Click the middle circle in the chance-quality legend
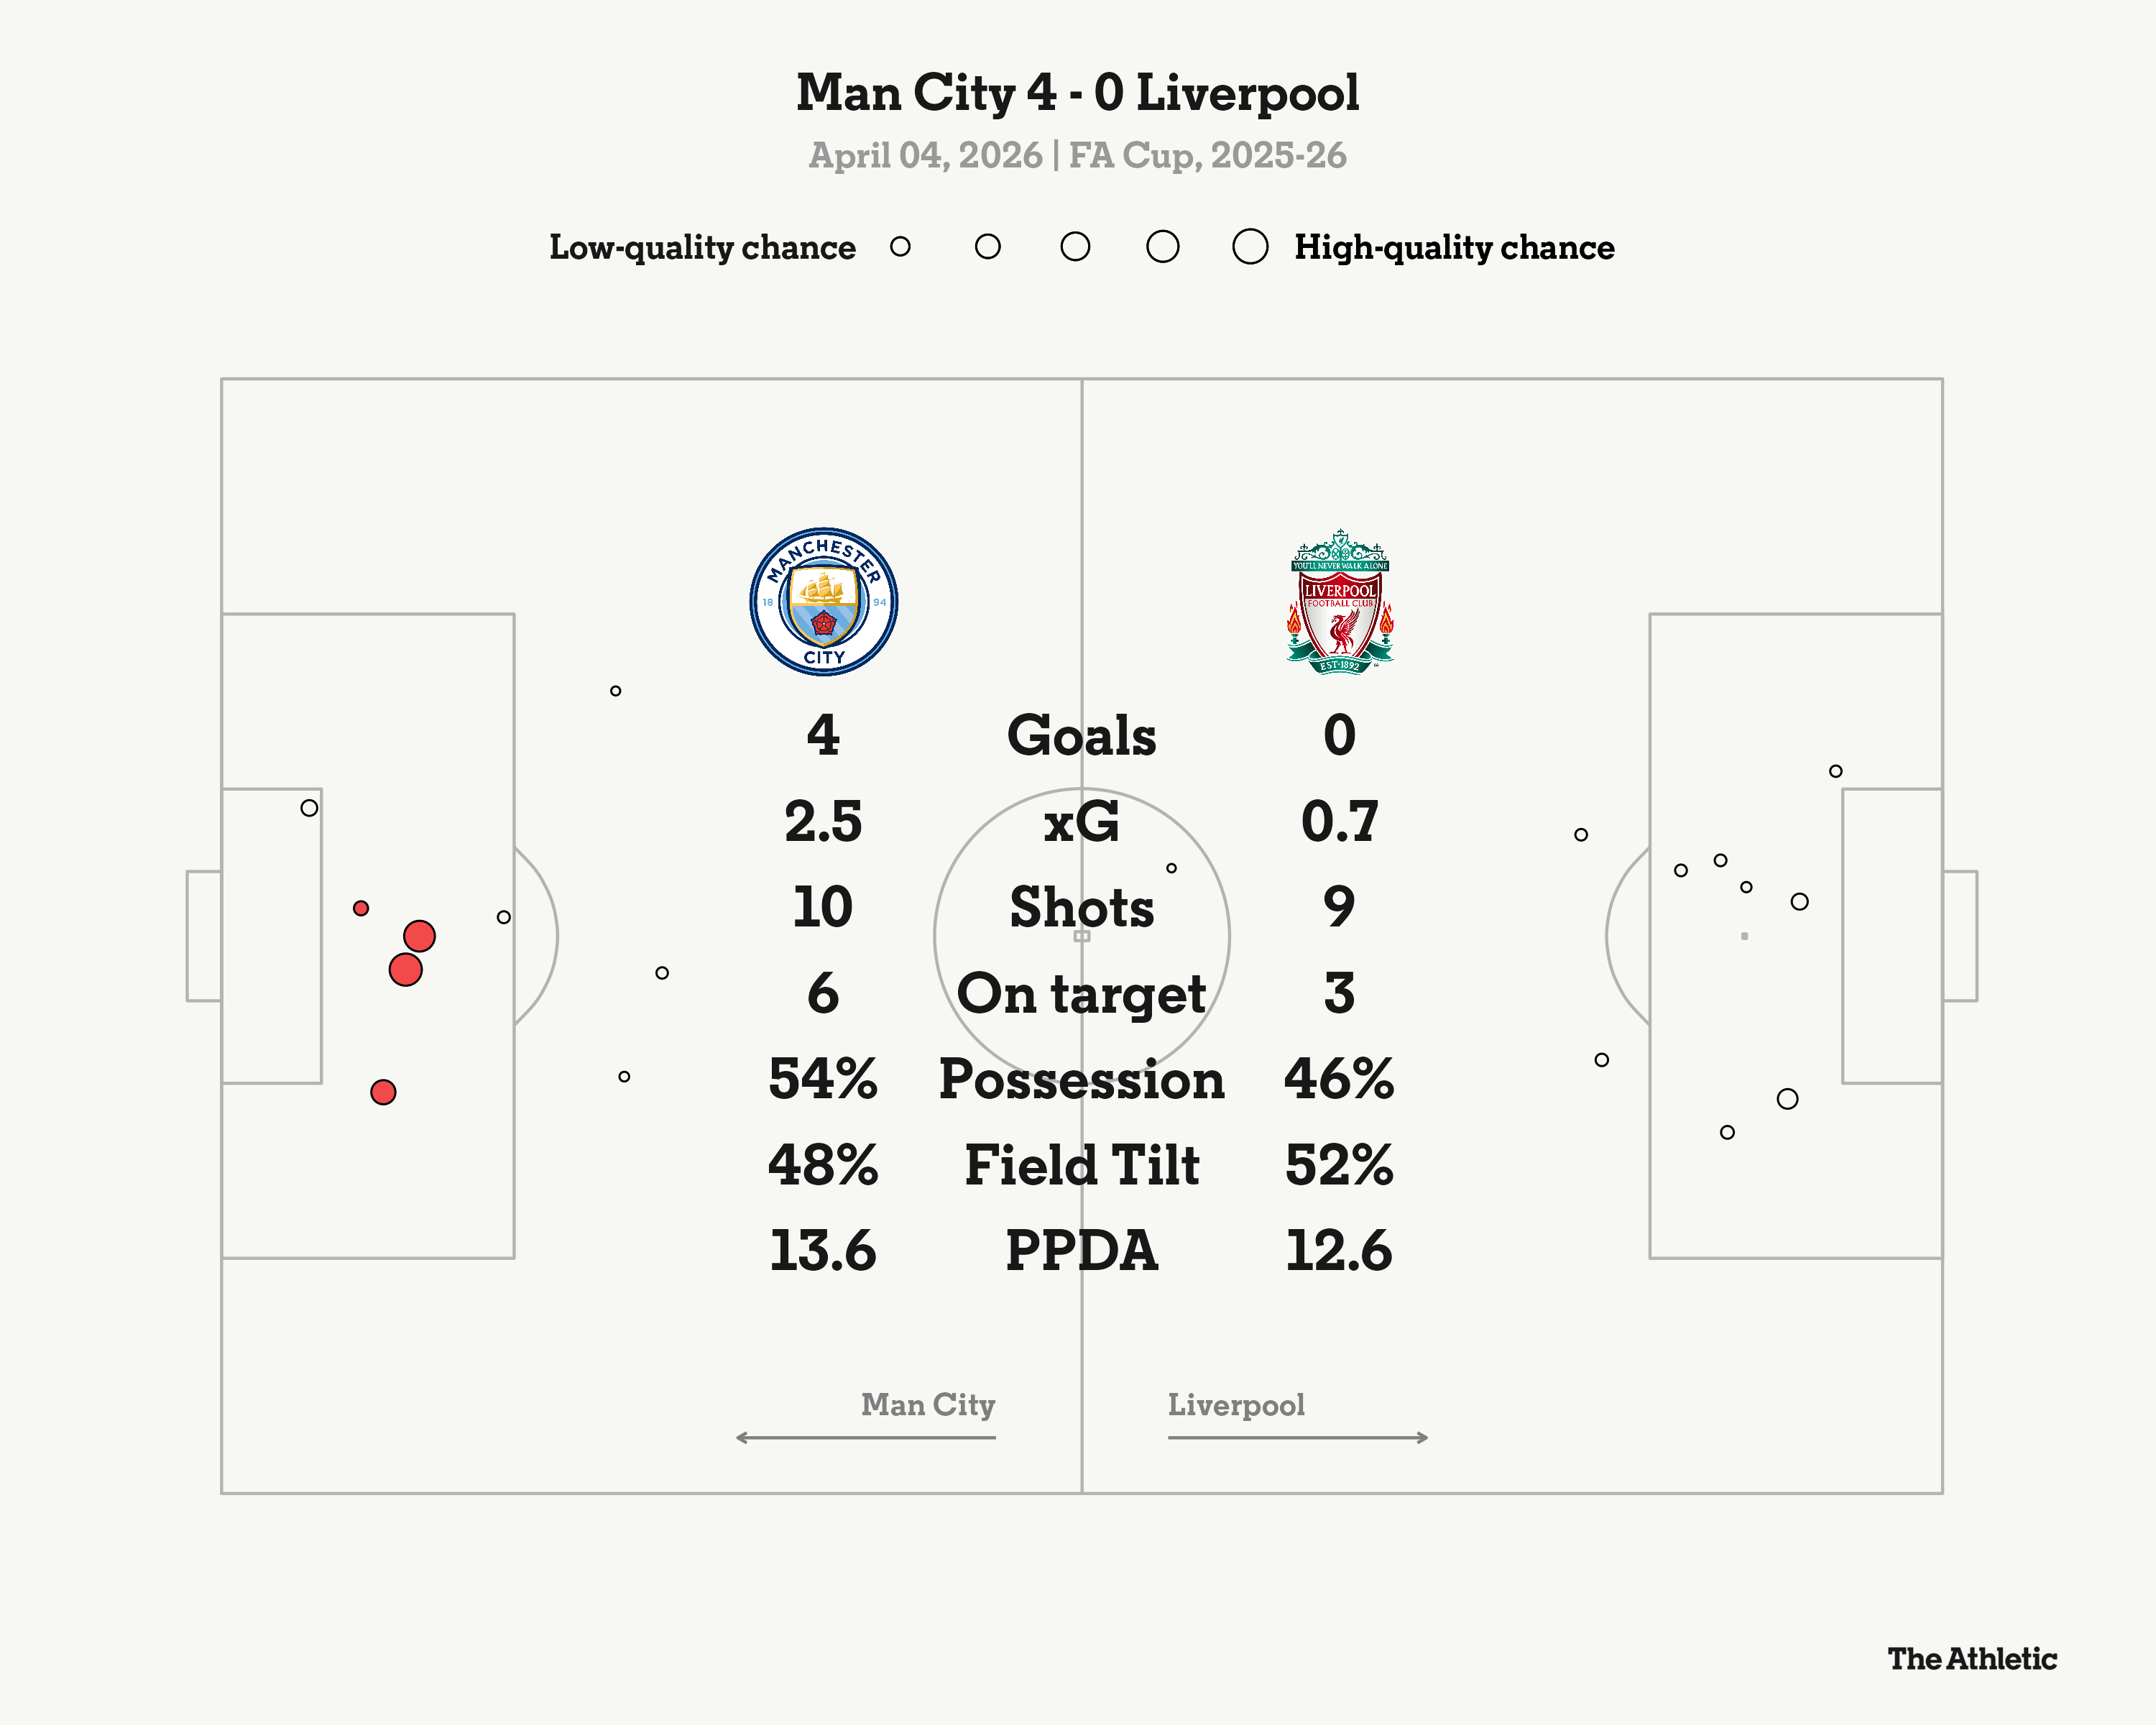2156x1725 pixels. pos(1075,246)
